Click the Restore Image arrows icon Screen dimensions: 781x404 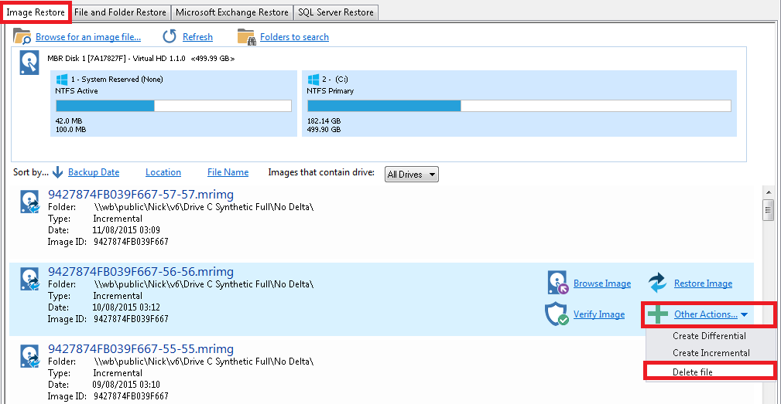[658, 283]
